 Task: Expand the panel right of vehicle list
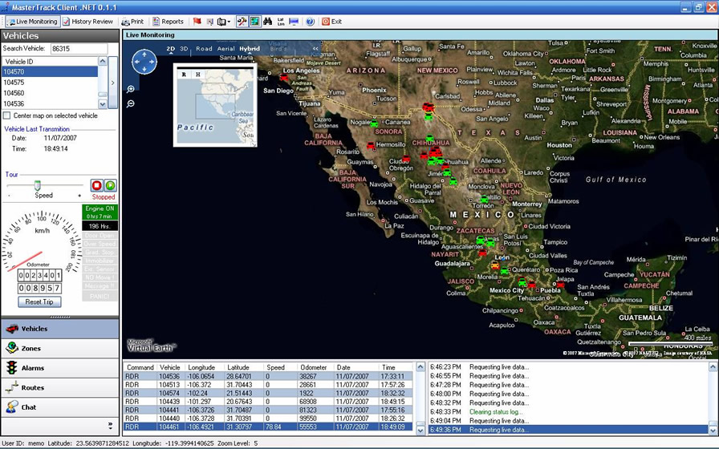[113, 83]
